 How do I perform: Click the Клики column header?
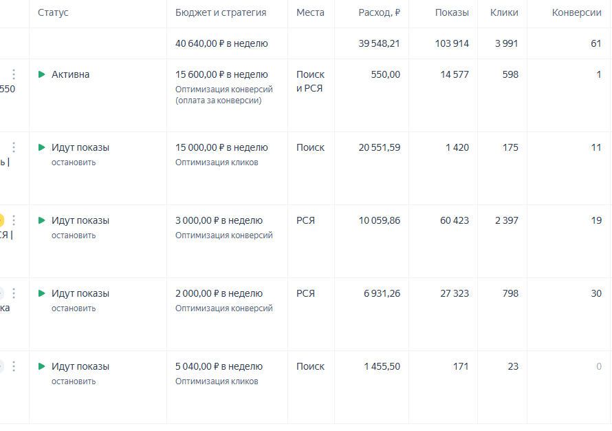click(504, 13)
